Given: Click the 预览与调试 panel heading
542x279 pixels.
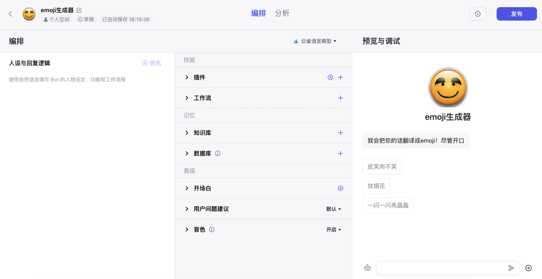Looking at the screenshot, I should [381, 41].
